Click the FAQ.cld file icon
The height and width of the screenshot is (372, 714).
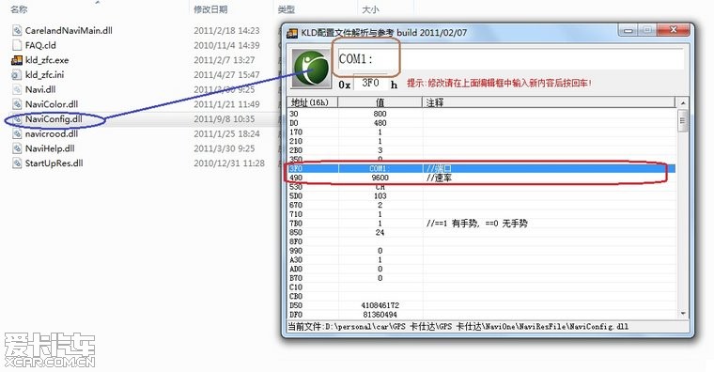pos(17,45)
